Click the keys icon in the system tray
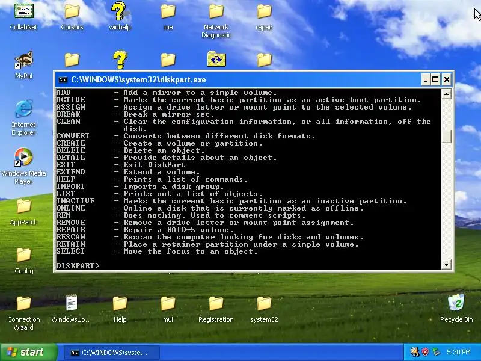 [x=415, y=352]
